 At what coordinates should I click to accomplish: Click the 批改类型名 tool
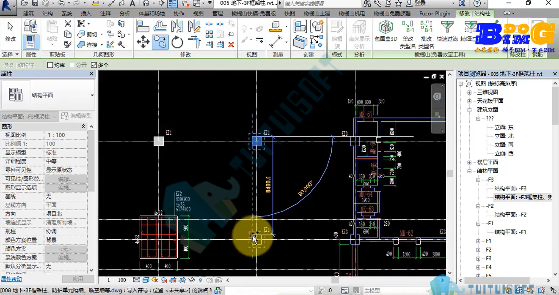426,34
